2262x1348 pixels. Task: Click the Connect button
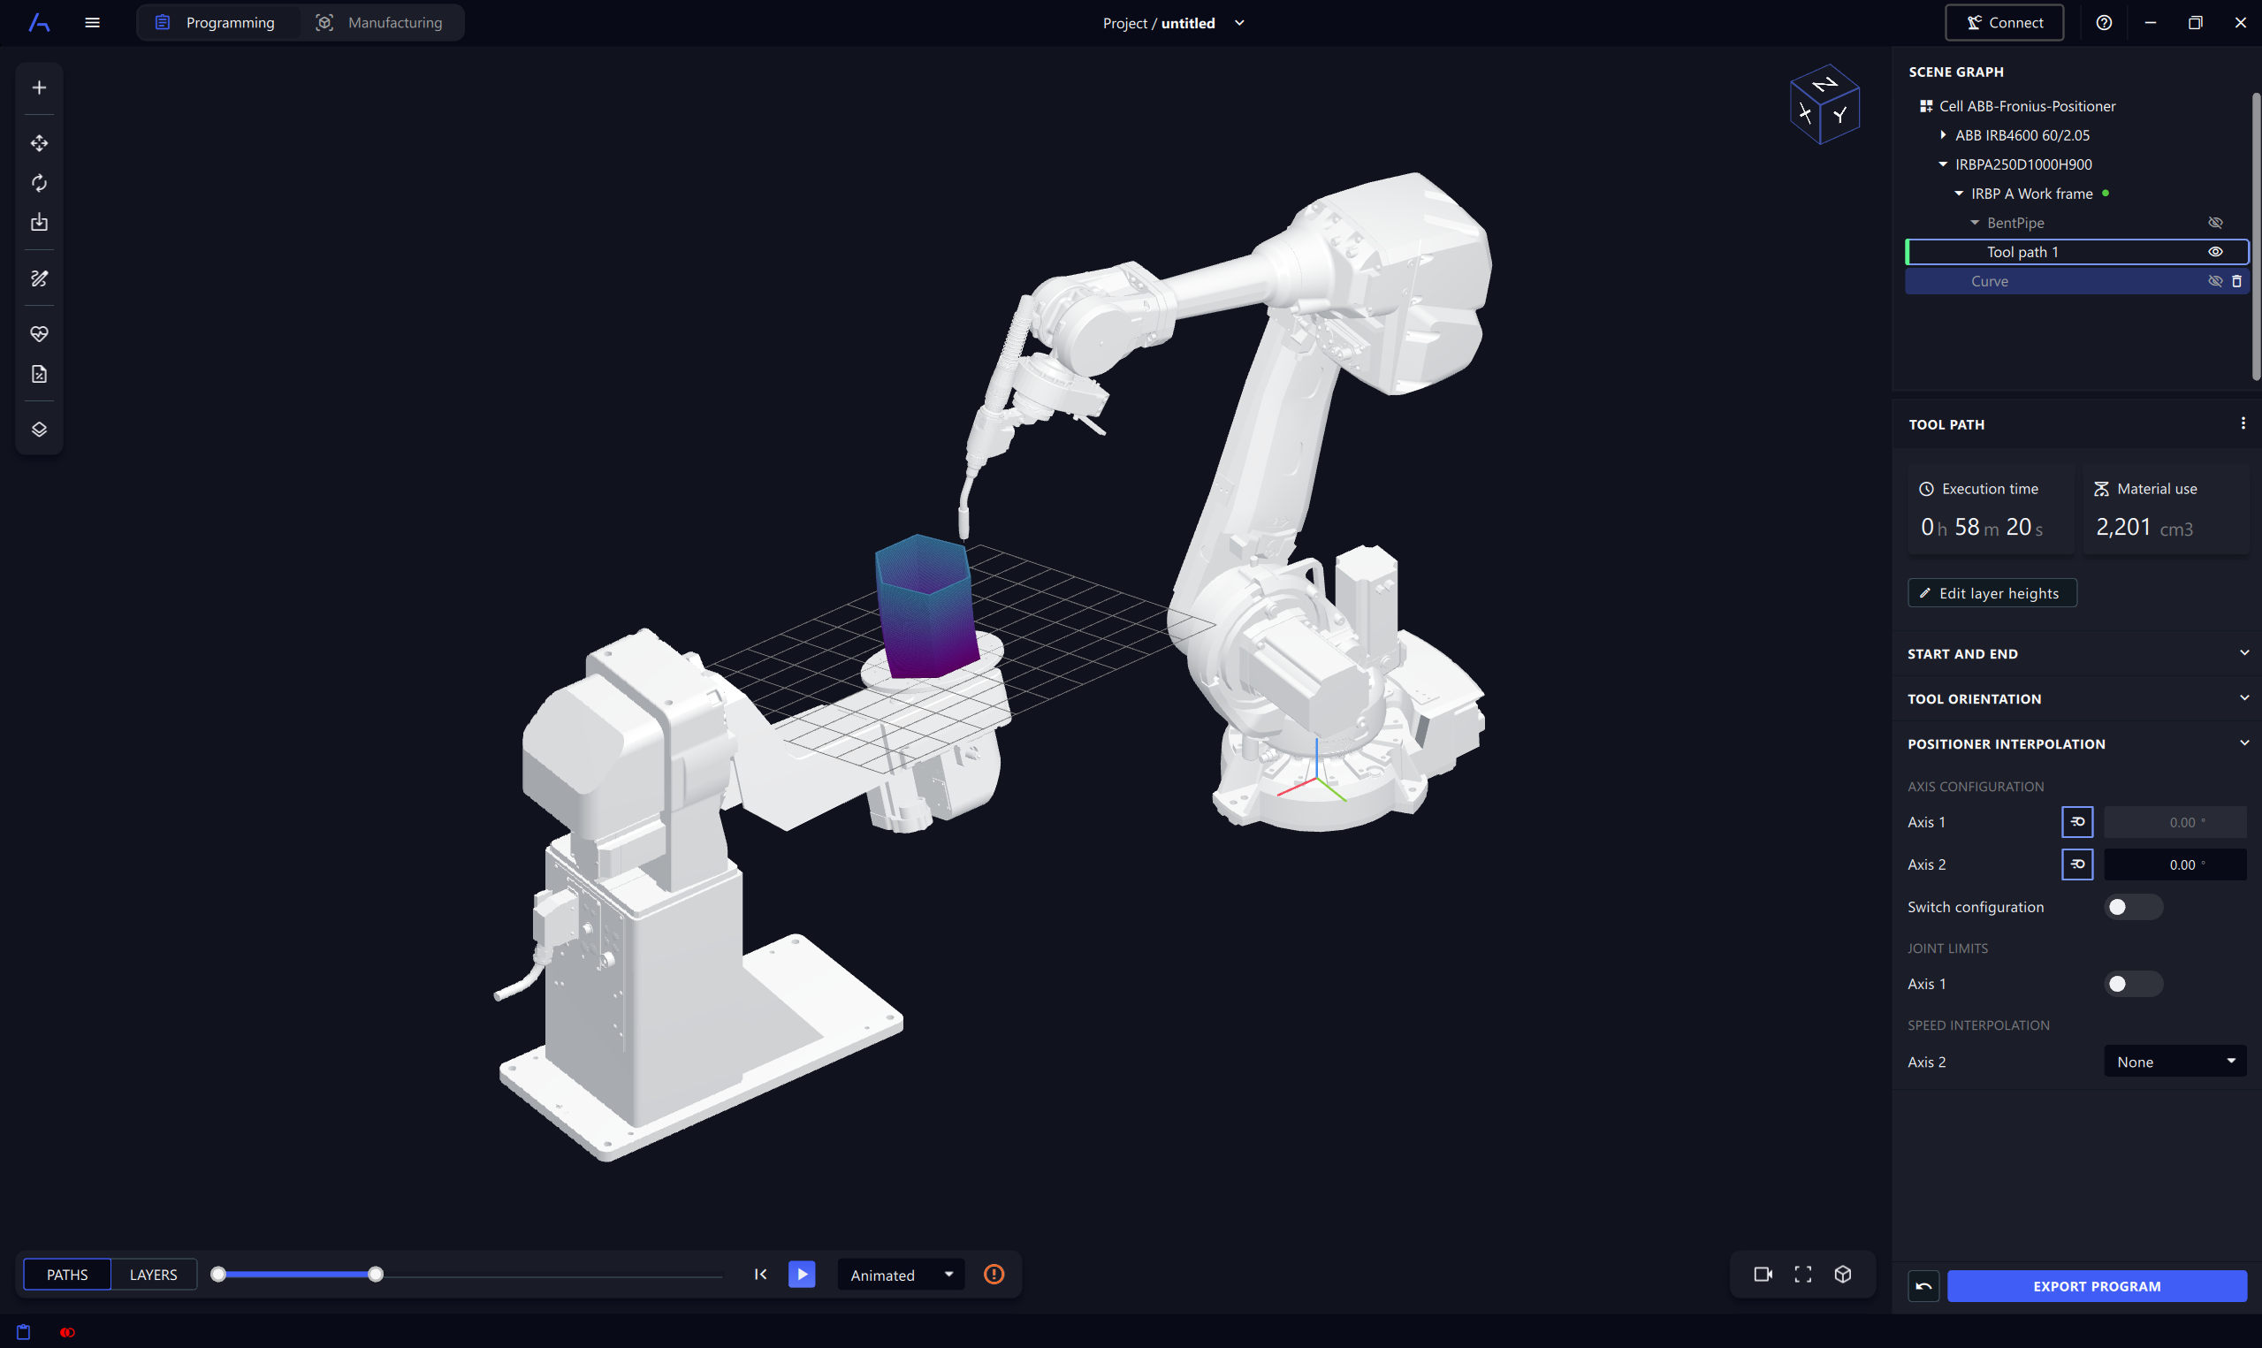(2003, 23)
